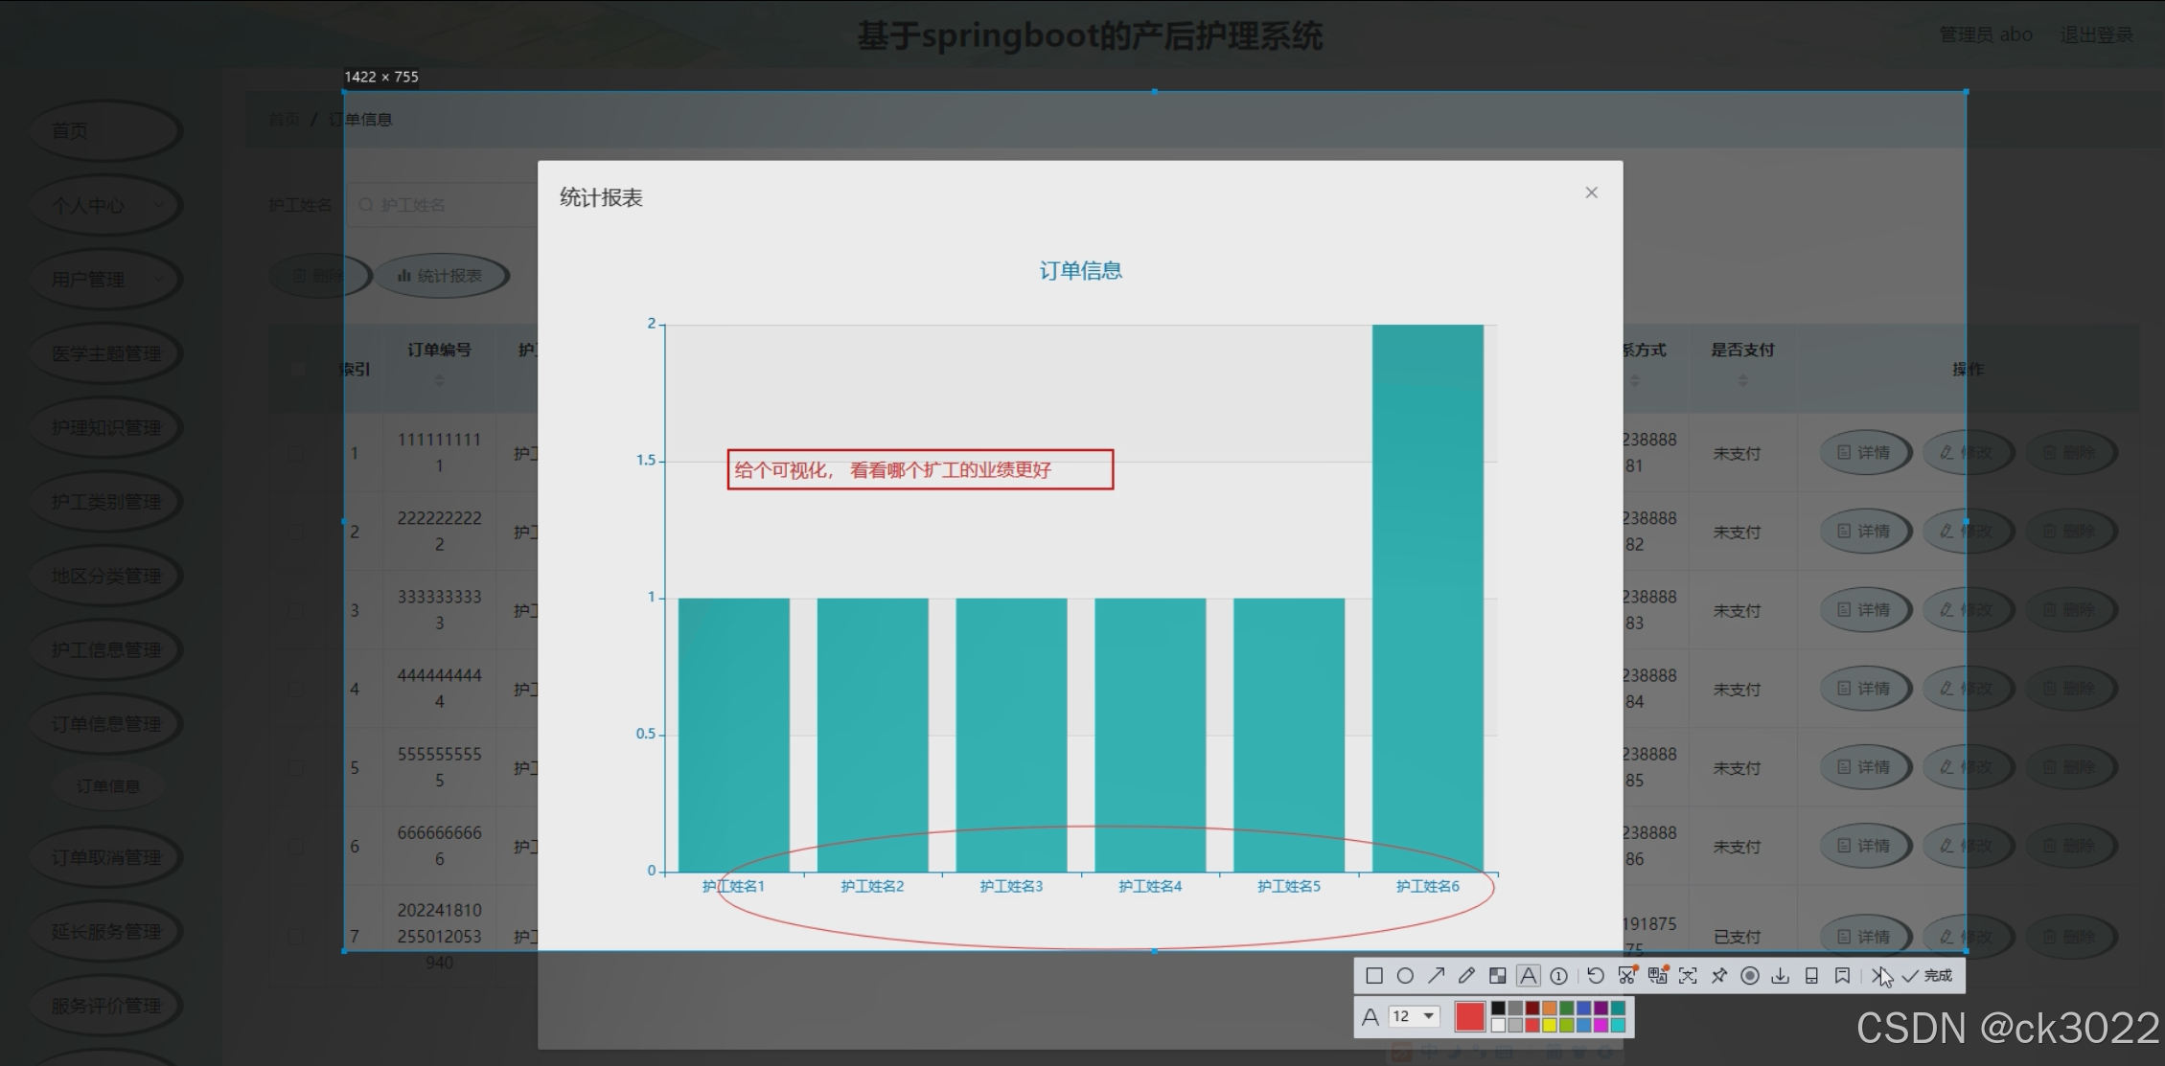Select the text annotation tool
The height and width of the screenshot is (1066, 2165).
coord(1529,975)
